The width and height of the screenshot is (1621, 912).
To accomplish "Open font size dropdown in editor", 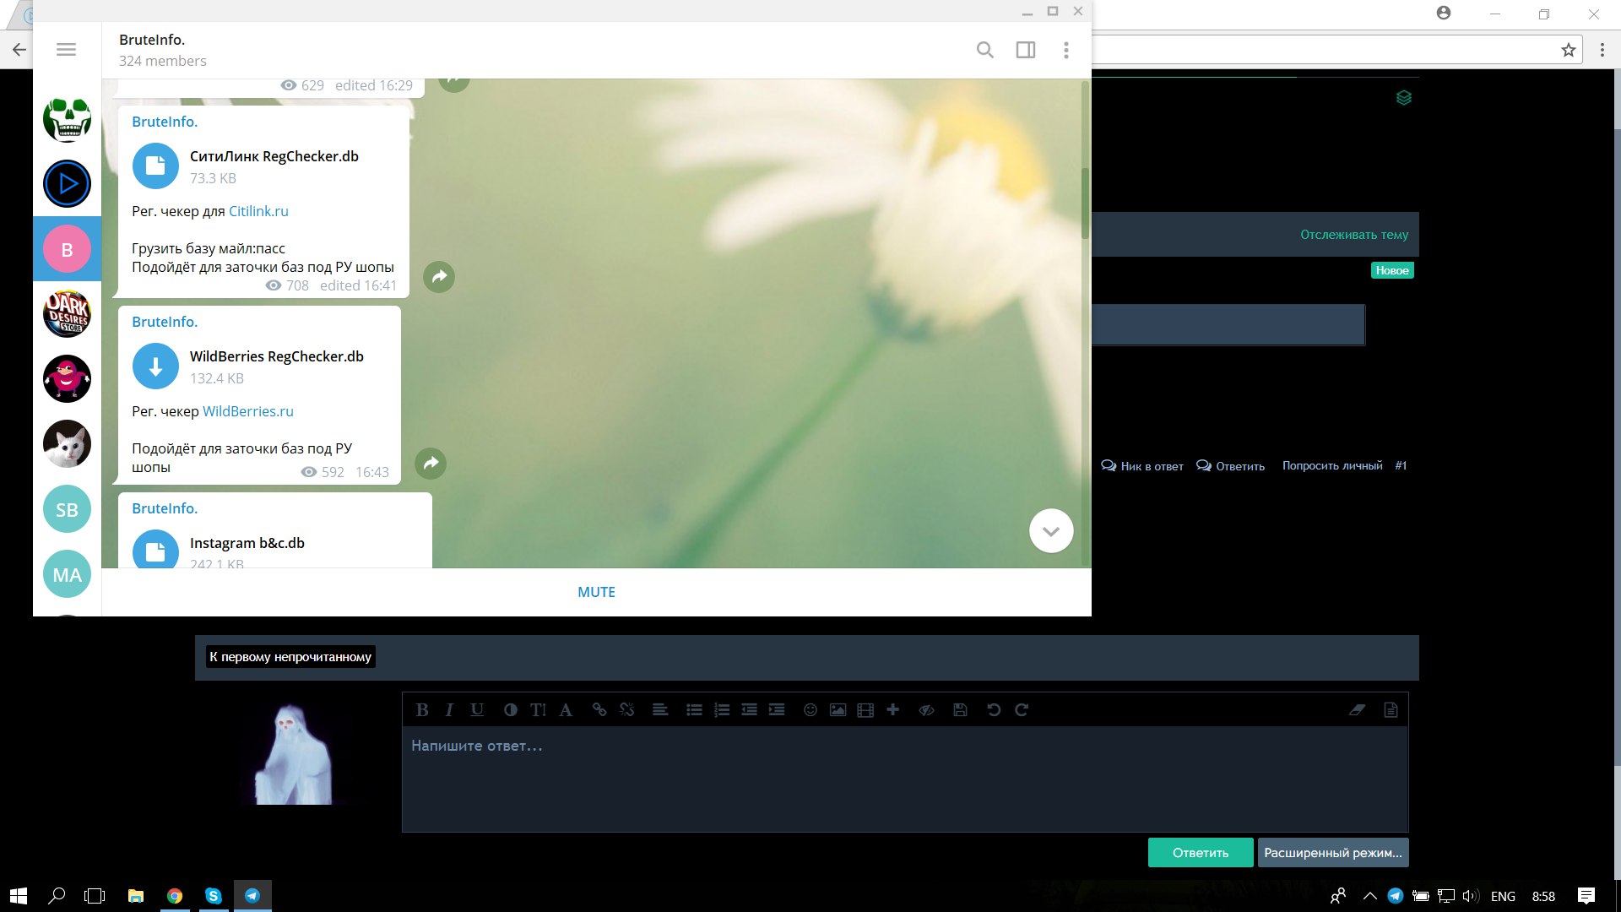I will click(538, 710).
